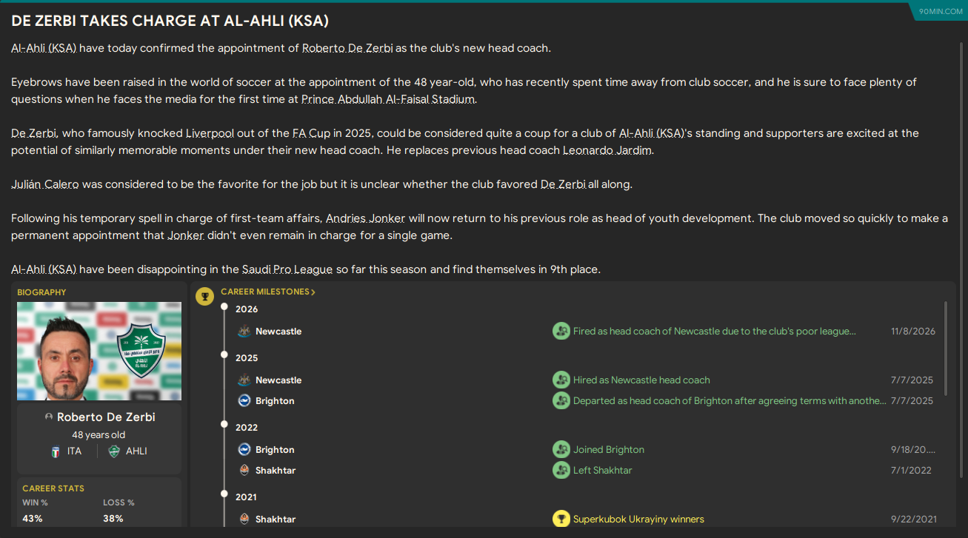
Task: Open the Roberto De Zerbi link in first paragraph
Action: (x=347, y=48)
